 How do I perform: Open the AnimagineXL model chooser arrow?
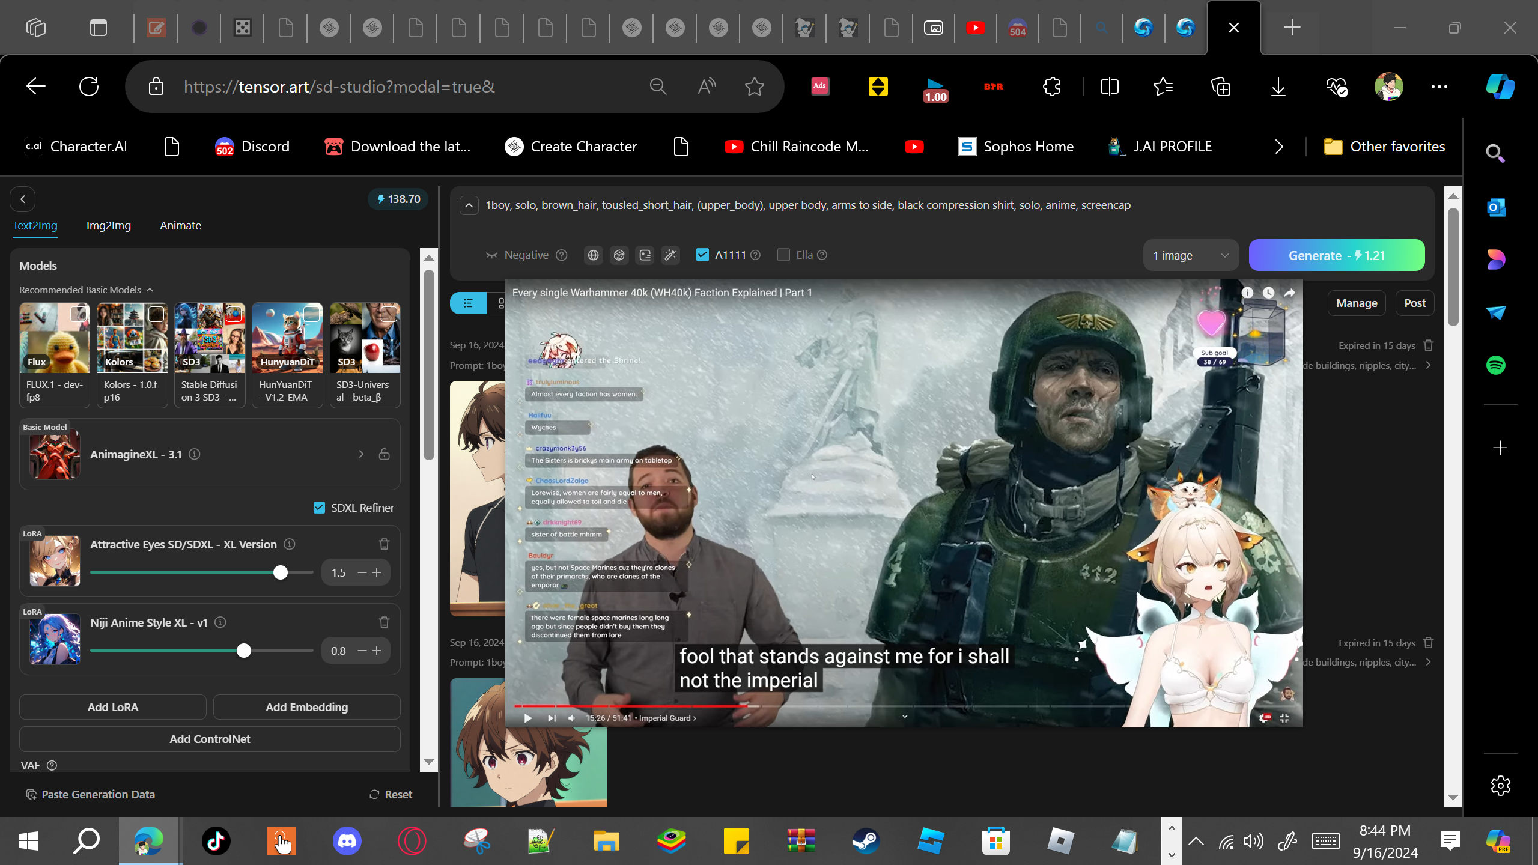click(361, 454)
